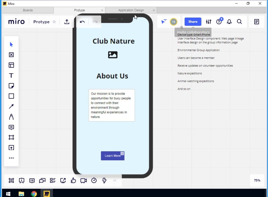Toggle collaborators' cursors visibility
Screen dimensions: 268x197
(x=164, y=22)
